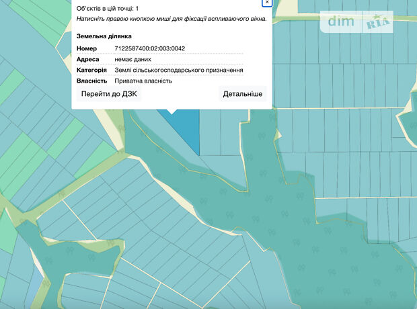
Task: Close the parcel info popup
Action: click(267, 3)
